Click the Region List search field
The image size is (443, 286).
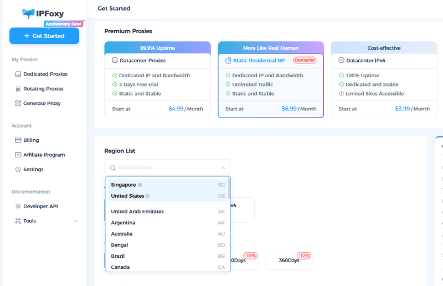(x=167, y=168)
